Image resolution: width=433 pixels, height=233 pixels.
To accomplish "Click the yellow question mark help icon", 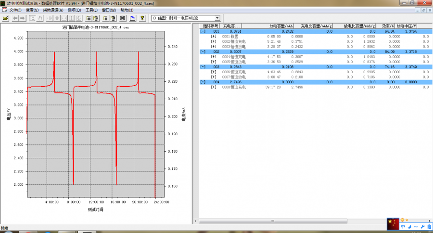I will [x=142, y=18].
